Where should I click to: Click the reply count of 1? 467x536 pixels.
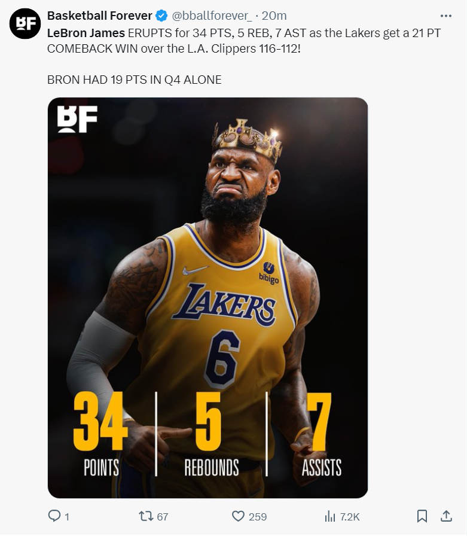67,517
